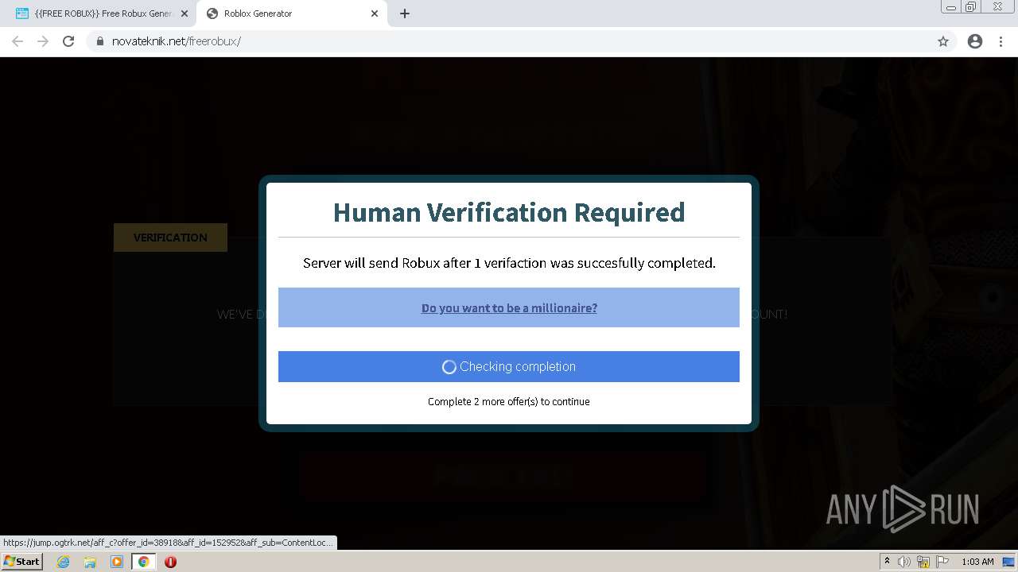1018x572 pixels.
Task: Go back to the previous page
Action: click(17, 41)
